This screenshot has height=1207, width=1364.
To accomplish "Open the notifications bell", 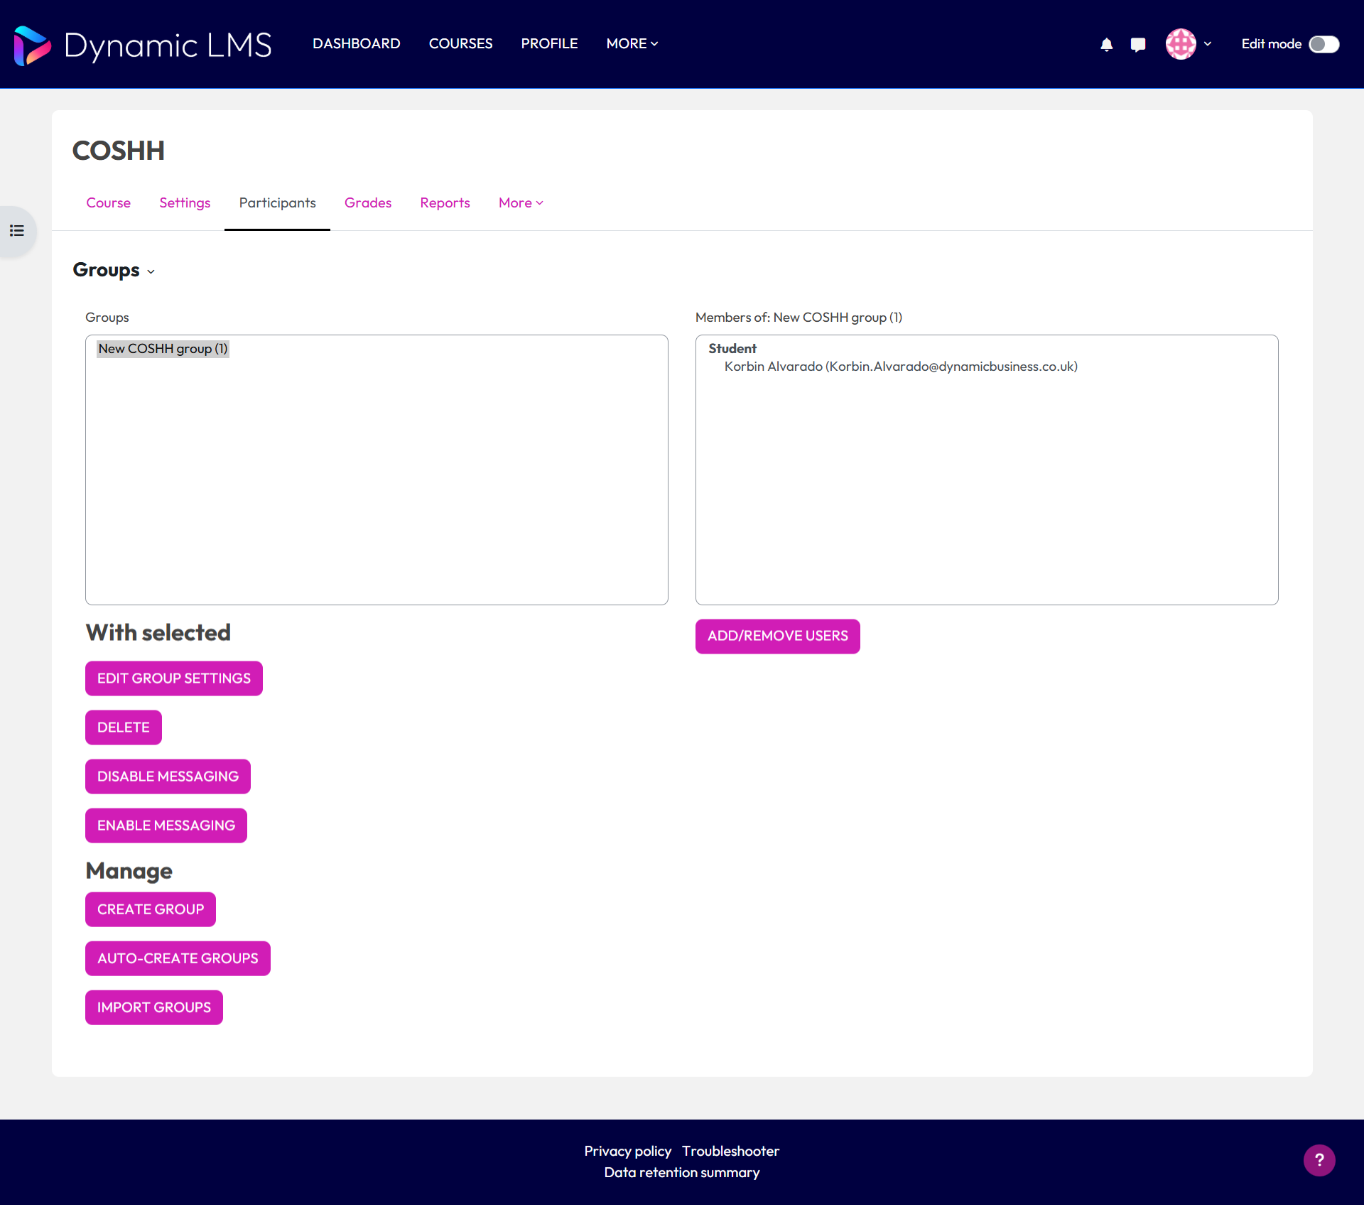I will [1106, 45].
